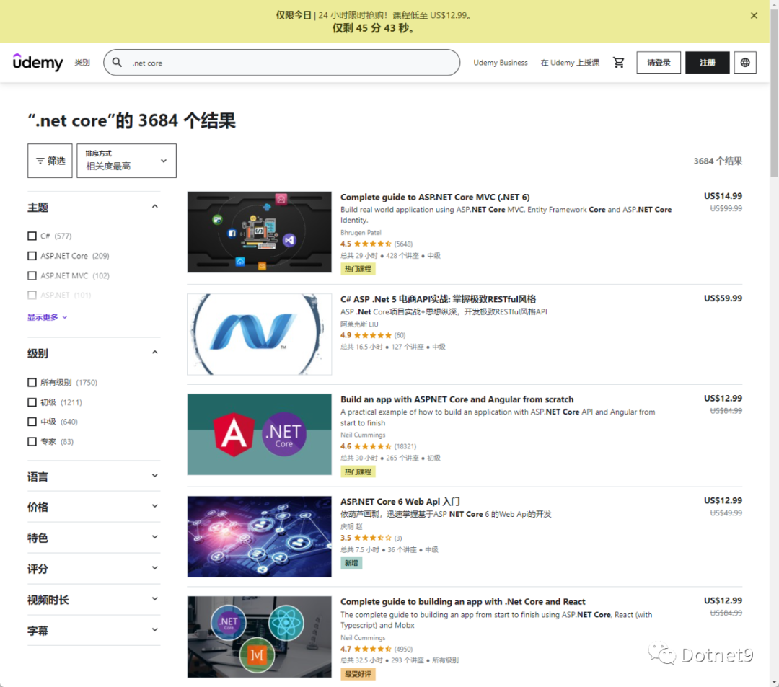Open the 类别 categories menu
Viewport: 779px width, 687px height.
pos(82,63)
